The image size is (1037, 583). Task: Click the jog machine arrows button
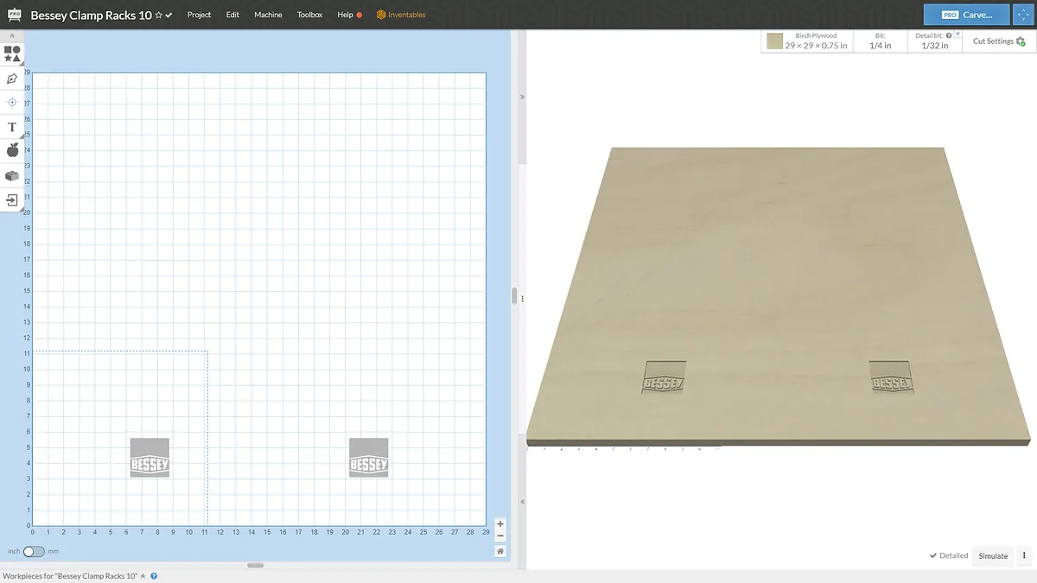point(1022,15)
